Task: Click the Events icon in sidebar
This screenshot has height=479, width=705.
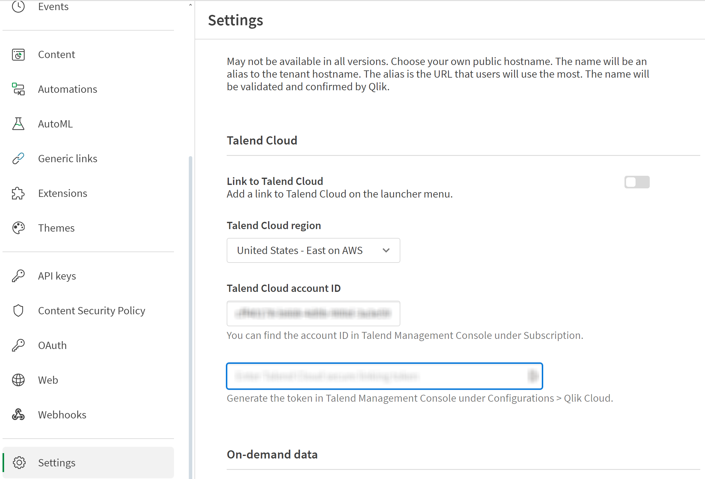Action: pyautogui.click(x=17, y=6)
